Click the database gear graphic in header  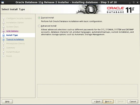(x=91, y=9)
